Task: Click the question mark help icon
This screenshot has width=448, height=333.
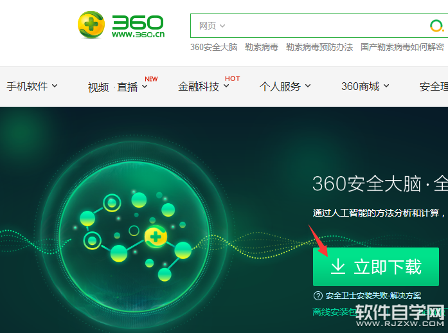Action: click(318, 296)
